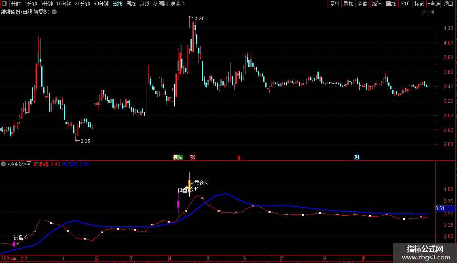Image resolution: width=457 pixels, height=263 pixels.
Task: Switch to 60分钟 period tab
Action: pos(101,4)
